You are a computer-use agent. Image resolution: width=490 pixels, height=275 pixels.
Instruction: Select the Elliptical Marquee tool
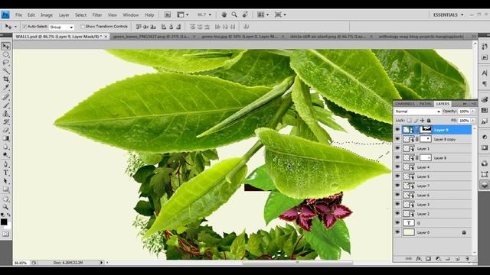6,54
